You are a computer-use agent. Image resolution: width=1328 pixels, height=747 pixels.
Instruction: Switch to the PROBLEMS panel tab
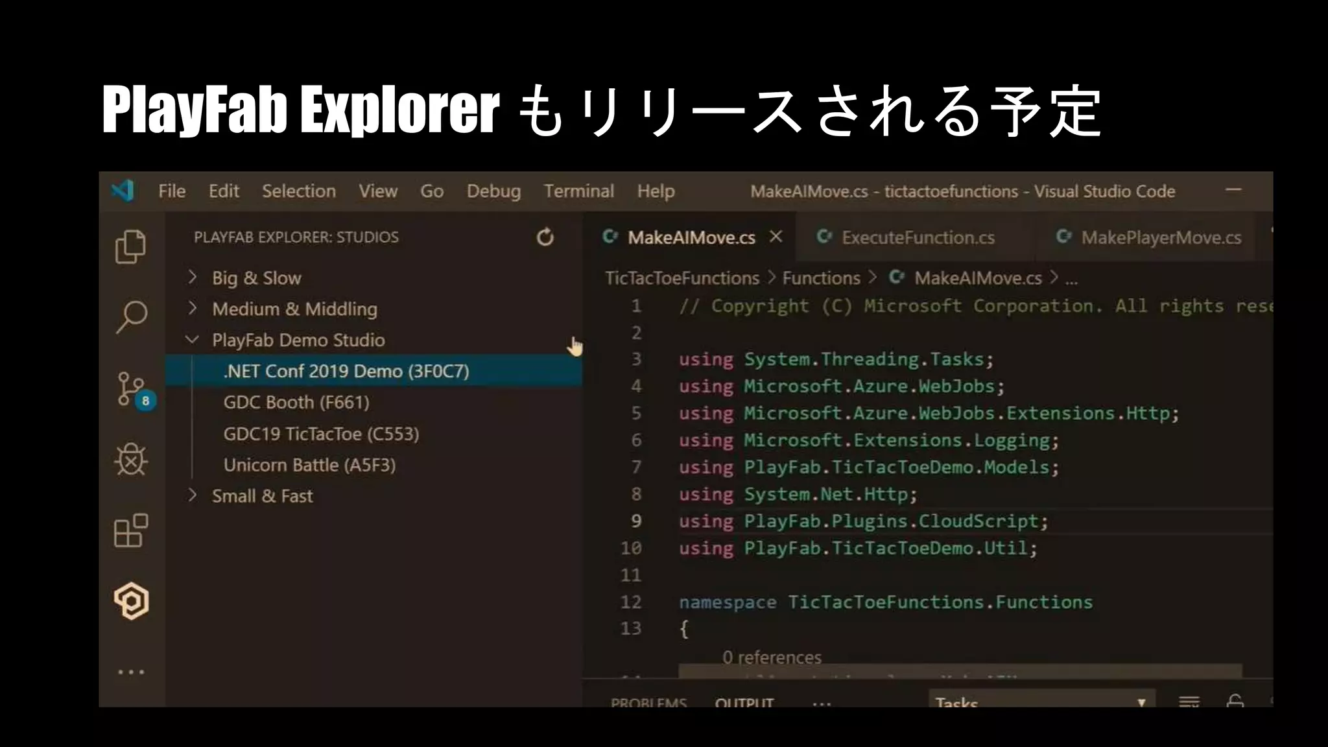(x=648, y=702)
